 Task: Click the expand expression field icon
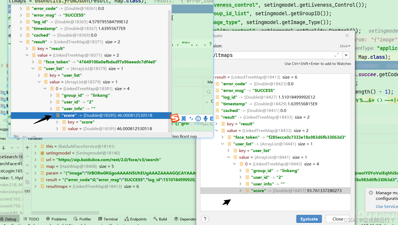tap(337, 55)
